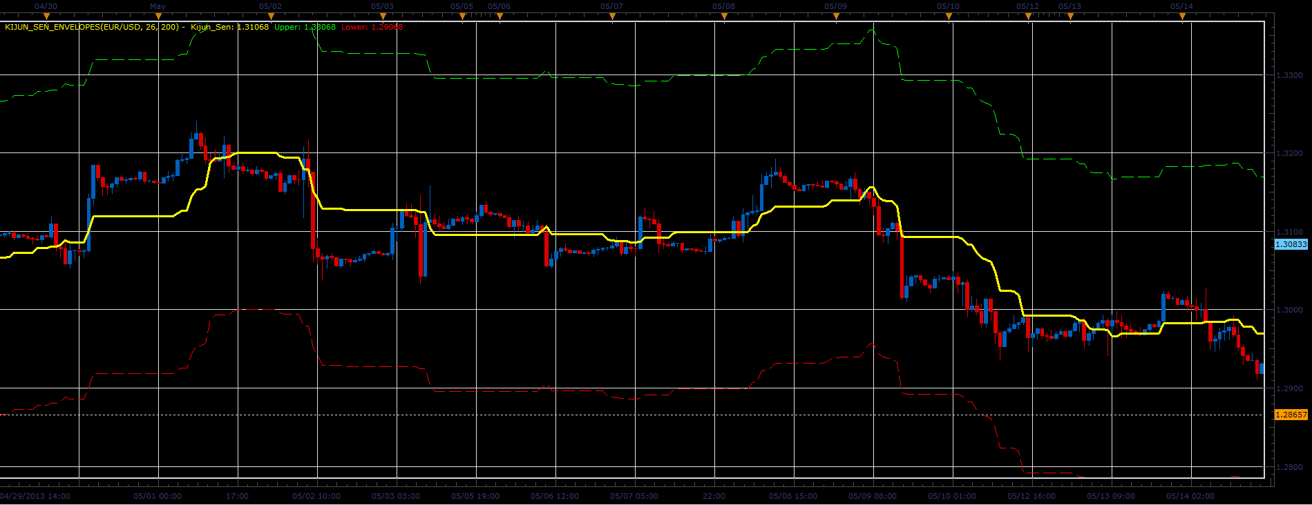Click the 05/13 09:00 time axis label
This screenshot has height=505, width=1312.
pyautogui.click(x=1111, y=496)
